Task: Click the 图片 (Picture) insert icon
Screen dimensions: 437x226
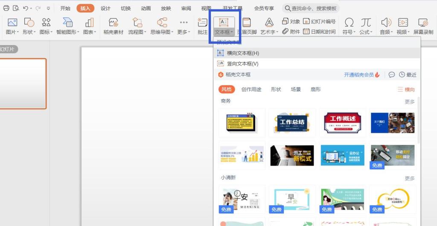Action: [x=12, y=23]
